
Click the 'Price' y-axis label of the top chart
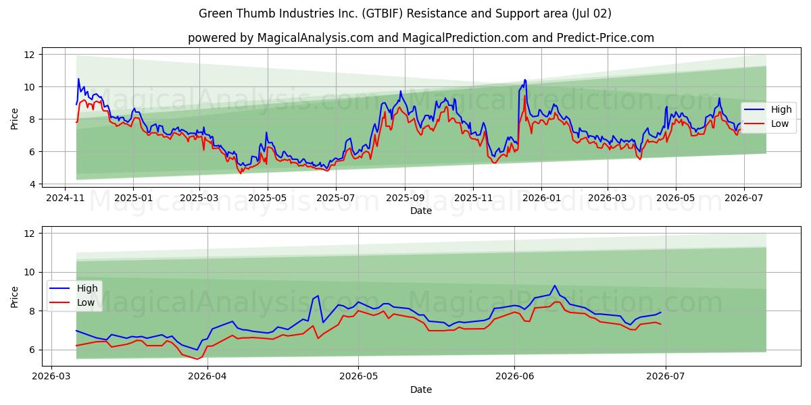tap(15, 118)
